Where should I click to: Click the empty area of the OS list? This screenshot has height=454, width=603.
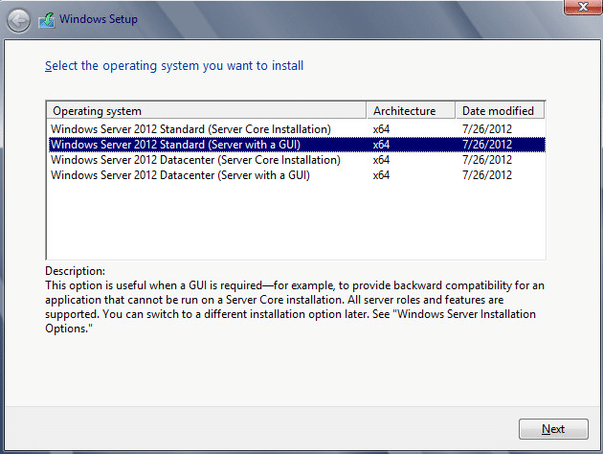pos(296,221)
